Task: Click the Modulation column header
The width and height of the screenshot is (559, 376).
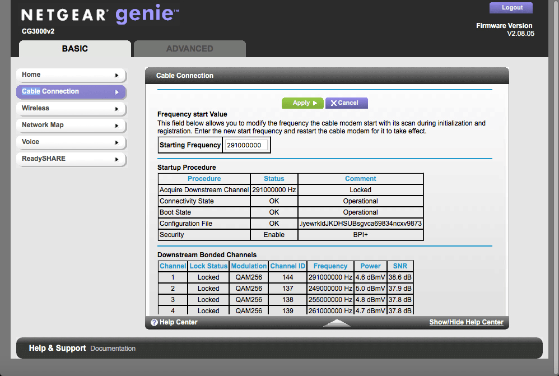Action: (249, 266)
